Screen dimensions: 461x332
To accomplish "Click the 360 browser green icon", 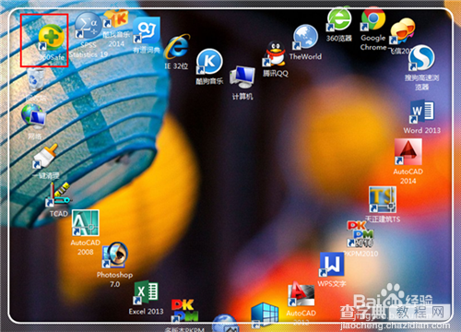I will click(339, 19).
